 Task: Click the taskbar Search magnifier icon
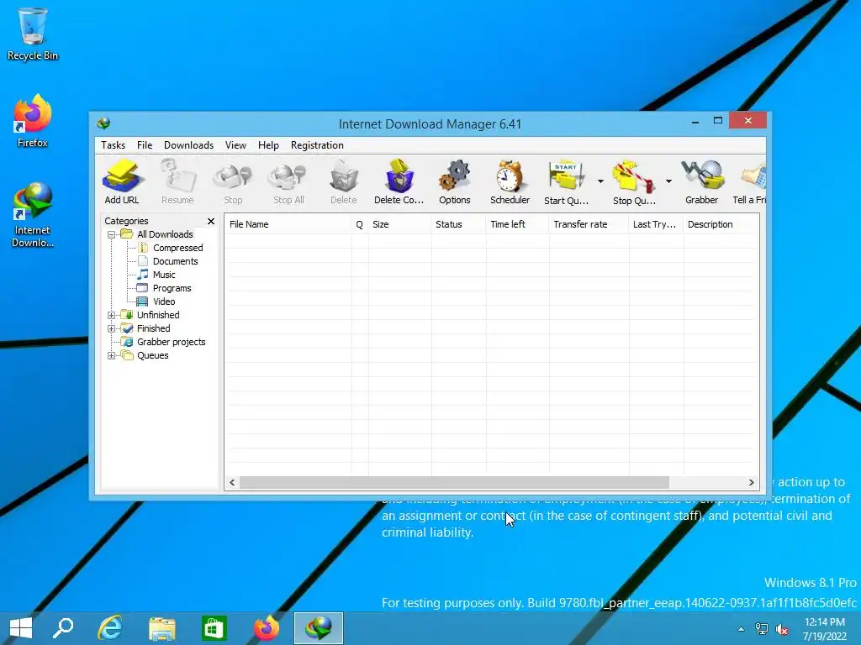coord(63,628)
